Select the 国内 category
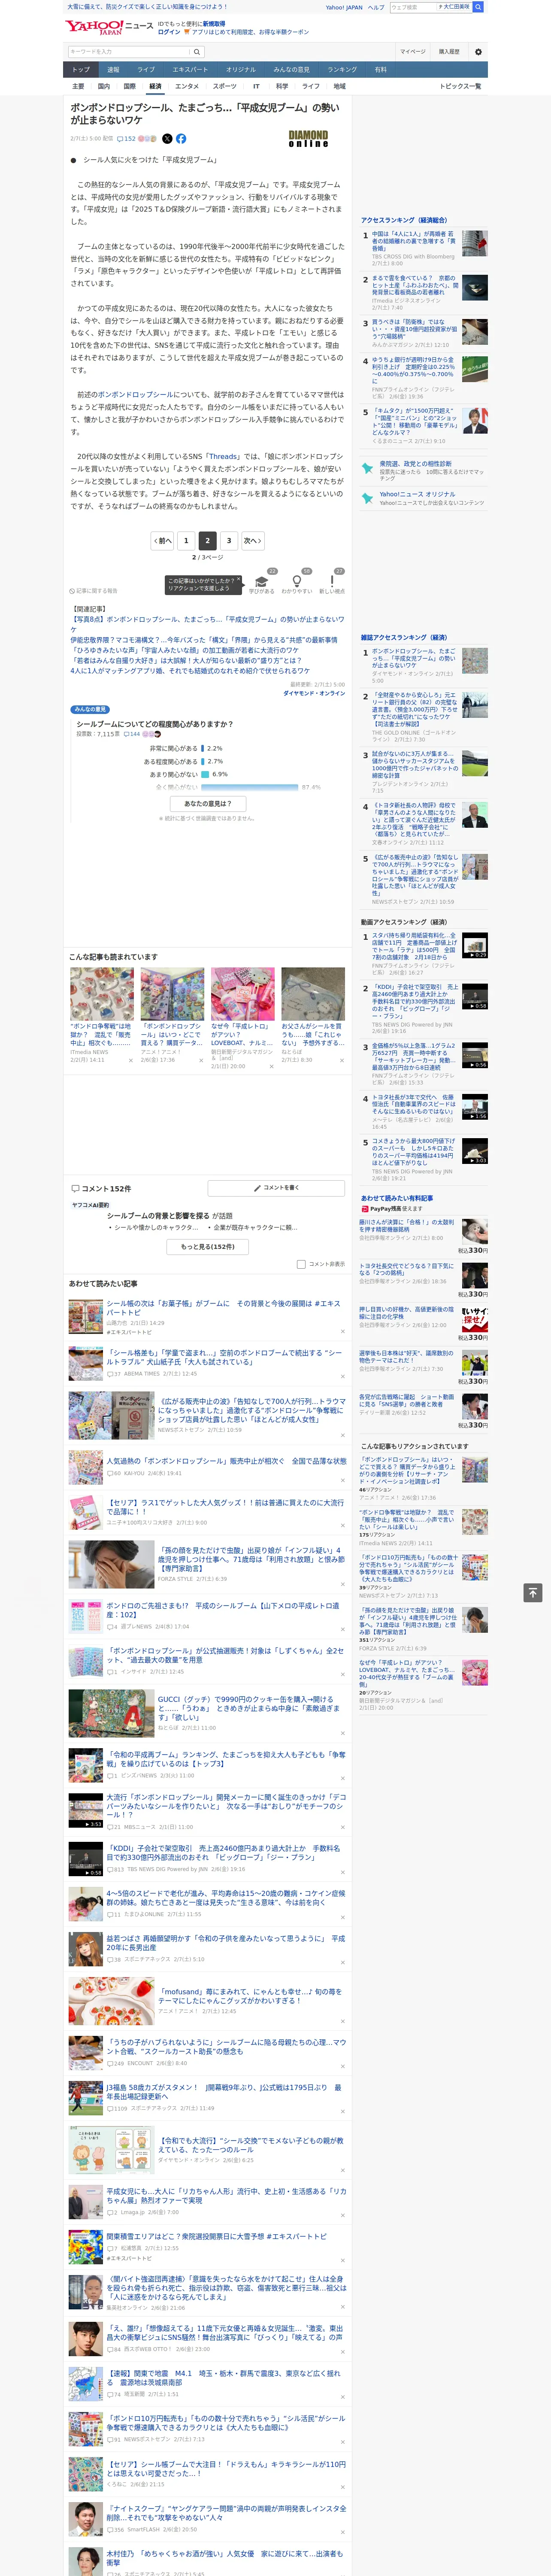This screenshot has height=2576, width=551. (x=103, y=86)
